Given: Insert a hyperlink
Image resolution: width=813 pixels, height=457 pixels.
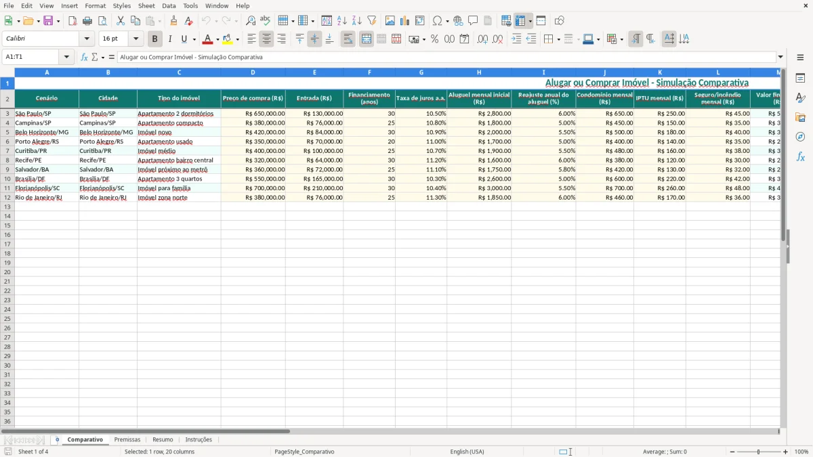Looking at the screenshot, I should point(458,21).
